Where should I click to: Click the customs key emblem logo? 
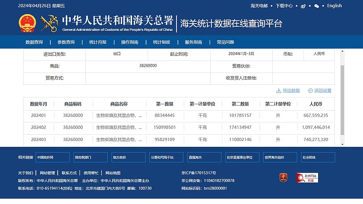point(49,24)
